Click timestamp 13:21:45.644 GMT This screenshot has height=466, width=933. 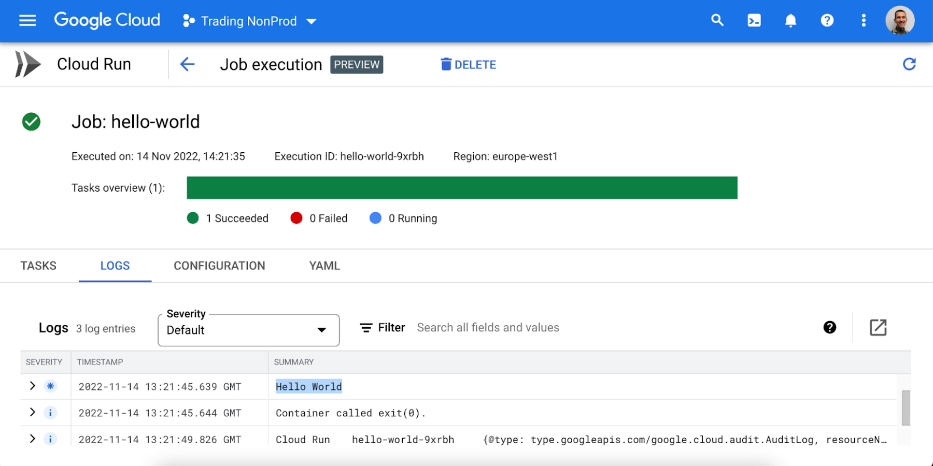coord(160,413)
